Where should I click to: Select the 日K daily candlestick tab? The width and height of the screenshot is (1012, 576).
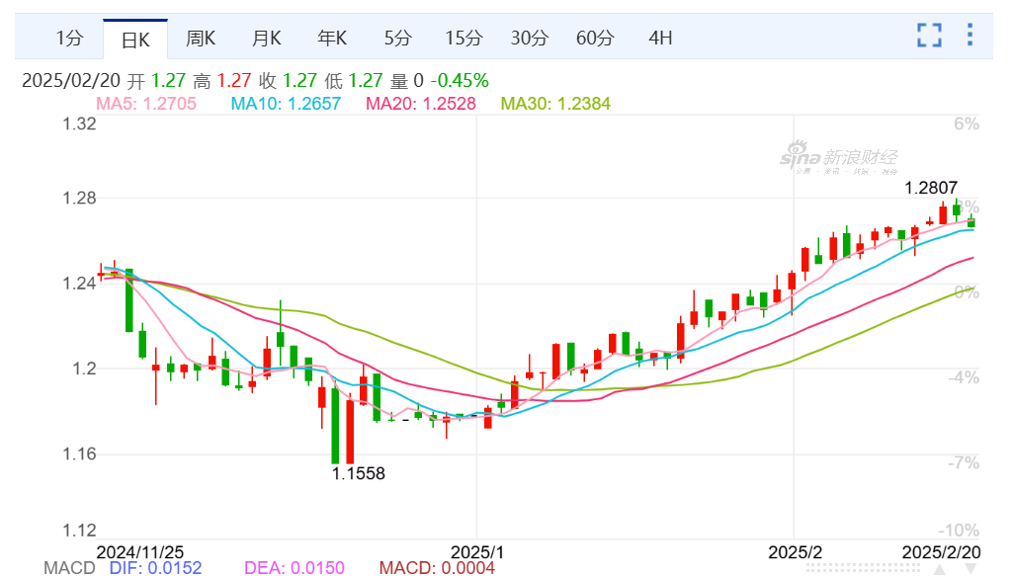135,40
